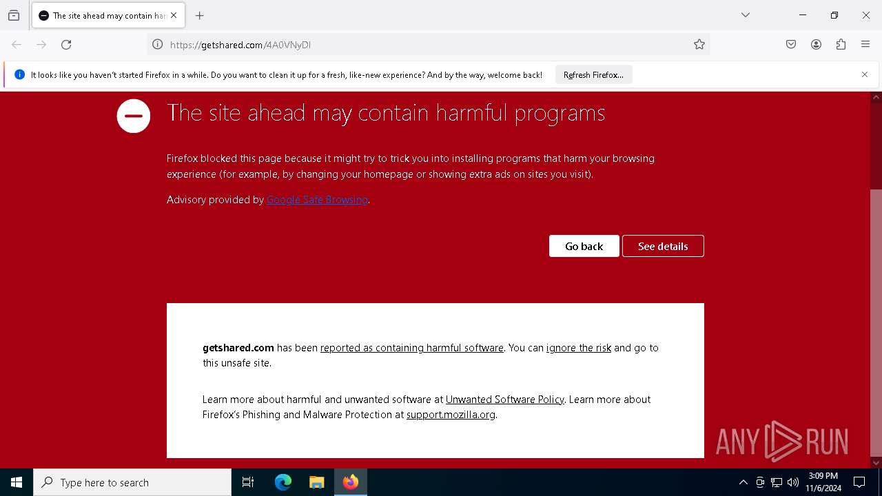Viewport: 882px width, 496px height.
Task: Open the Windows Start menu
Action: [17, 482]
